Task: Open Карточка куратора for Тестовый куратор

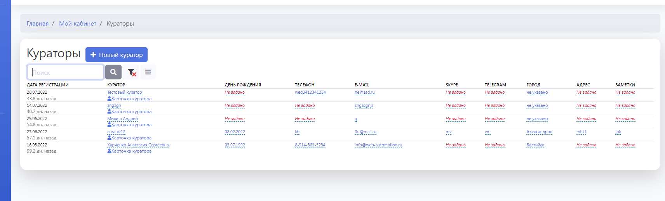Action: (129, 99)
